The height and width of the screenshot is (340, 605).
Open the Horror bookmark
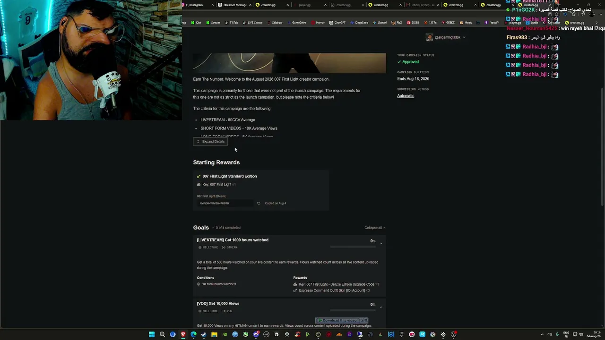(x=318, y=23)
